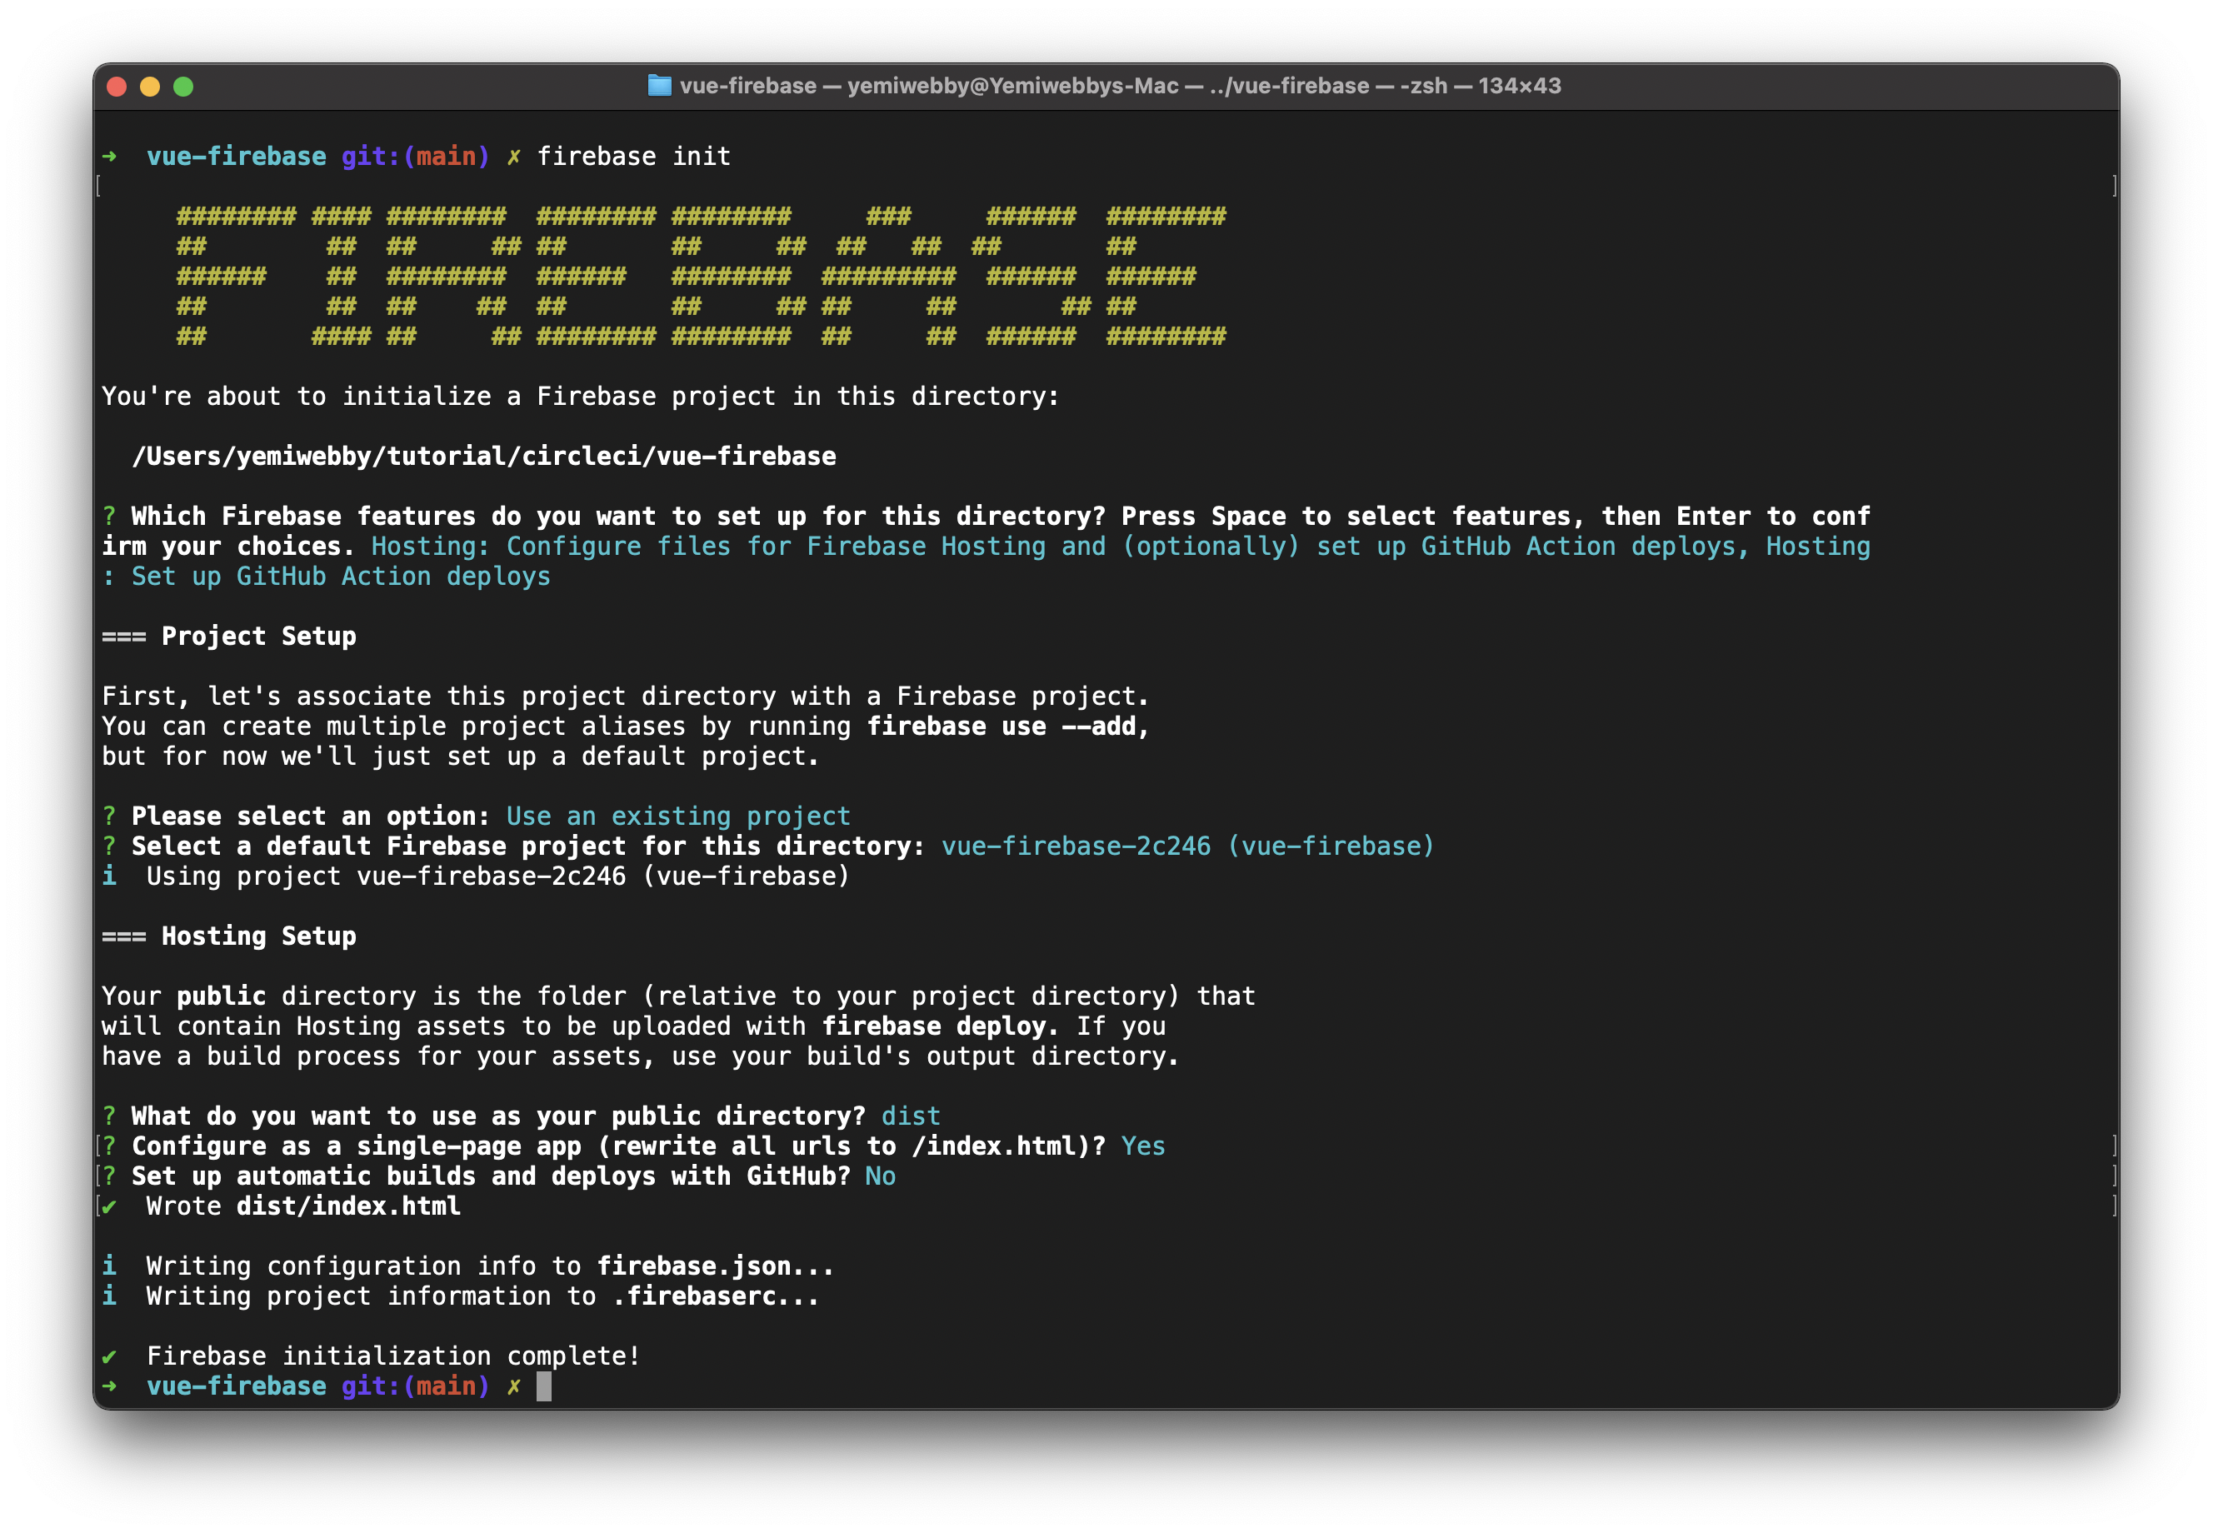
Task: Close the terminal with the red button
Action: click(x=117, y=87)
